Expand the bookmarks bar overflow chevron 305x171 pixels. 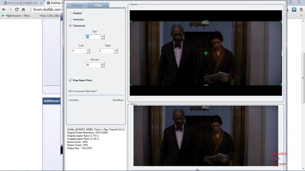[x=301, y=16]
